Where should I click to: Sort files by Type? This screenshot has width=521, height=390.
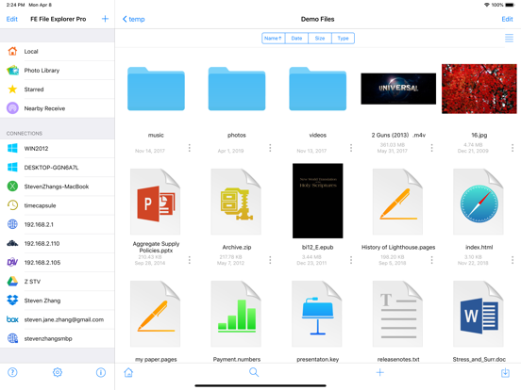(x=343, y=38)
